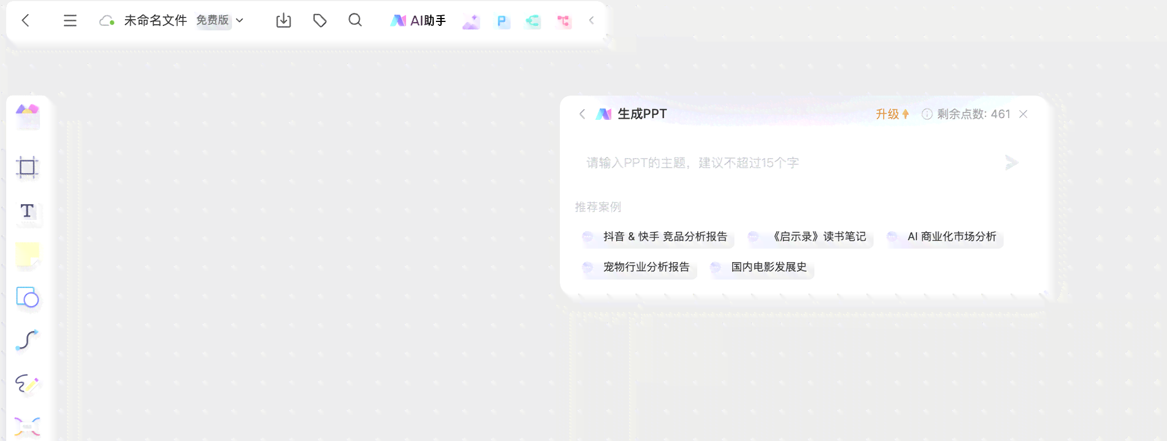Open the templates shapes icon in sidebar
The height and width of the screenshot is (441, 1167).
tap(27, 116)
